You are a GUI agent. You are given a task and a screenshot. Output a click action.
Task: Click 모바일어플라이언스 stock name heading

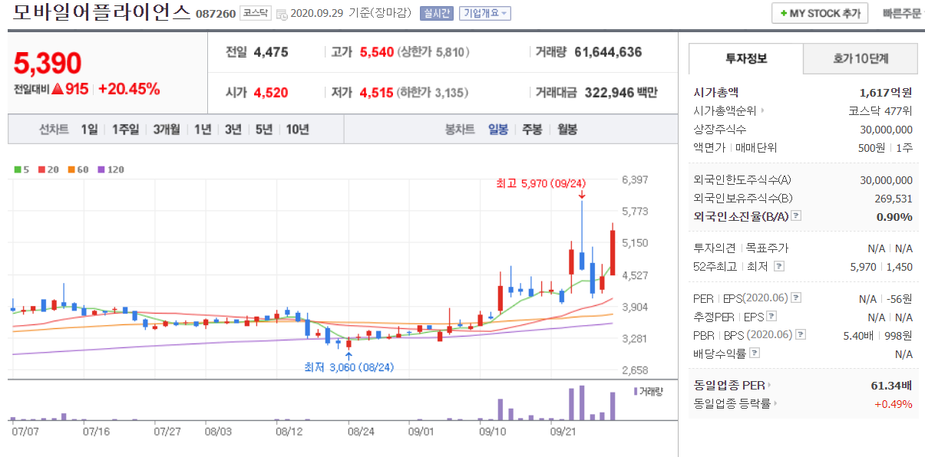[101, 12]
